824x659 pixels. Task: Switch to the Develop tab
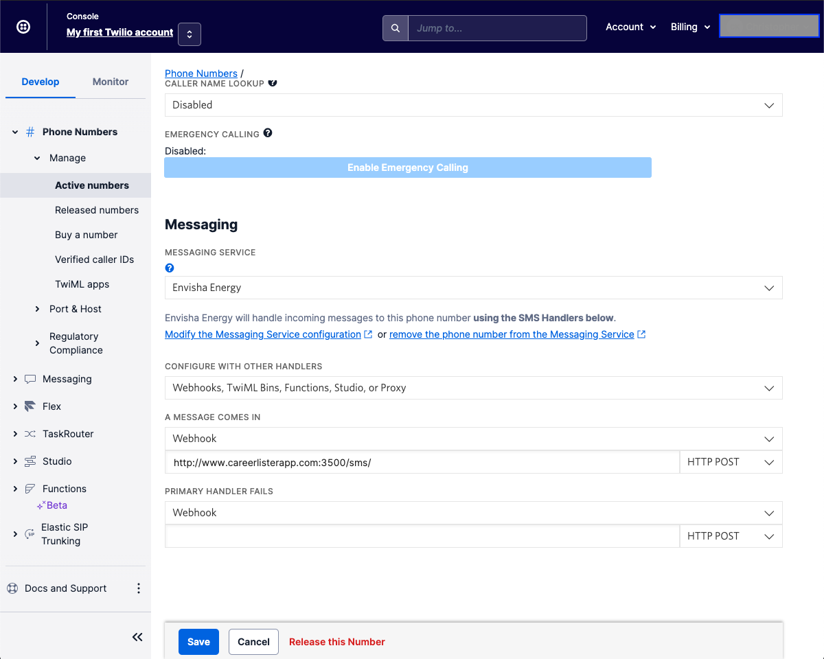pos(41,82)
